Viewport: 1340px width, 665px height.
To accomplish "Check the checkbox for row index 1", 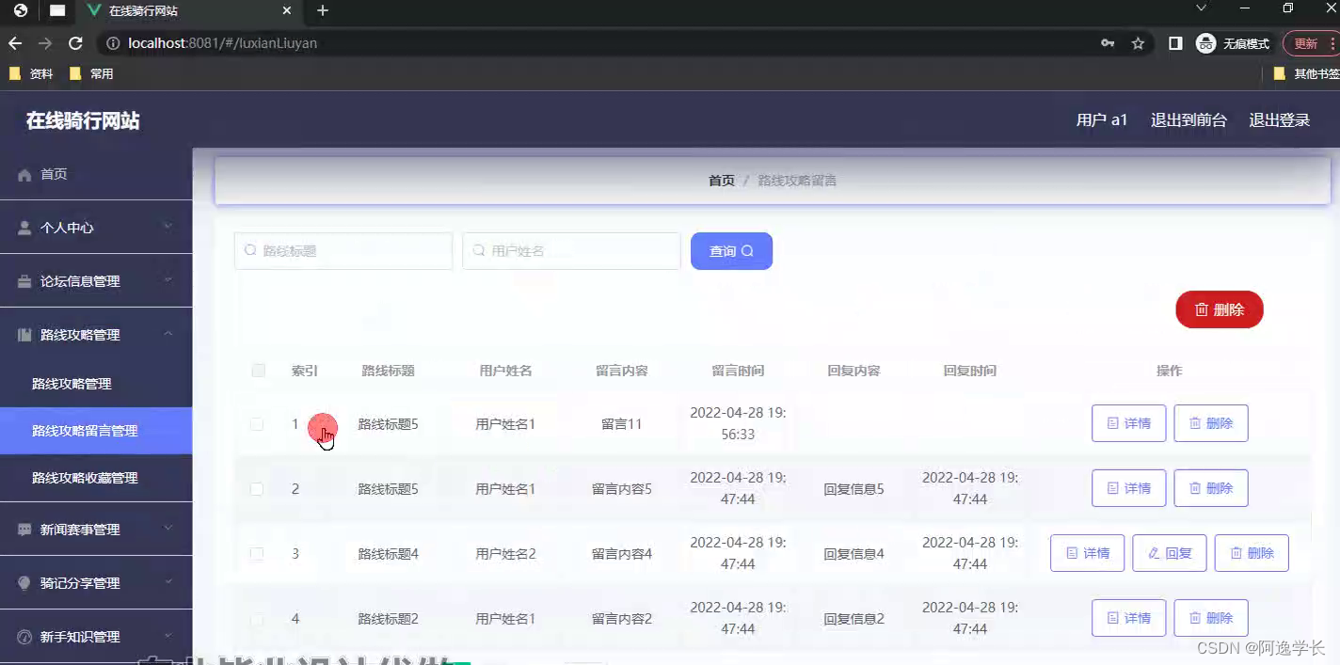I will click(x=257, y=424).
